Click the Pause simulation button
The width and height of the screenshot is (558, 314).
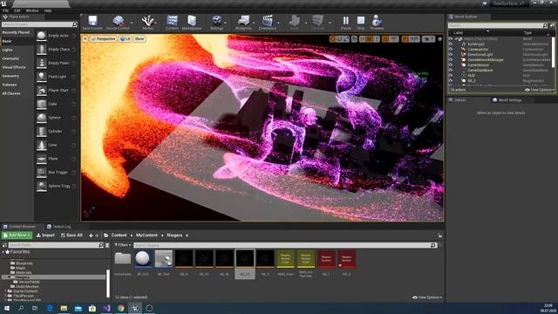pyautogui.click(x=345, y=23)
